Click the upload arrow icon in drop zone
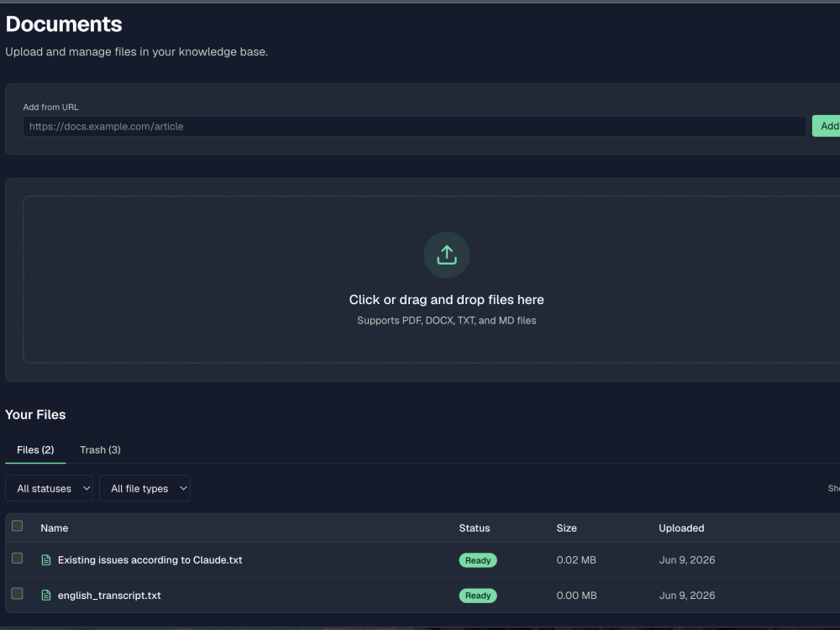 click(x=446, y=255)
